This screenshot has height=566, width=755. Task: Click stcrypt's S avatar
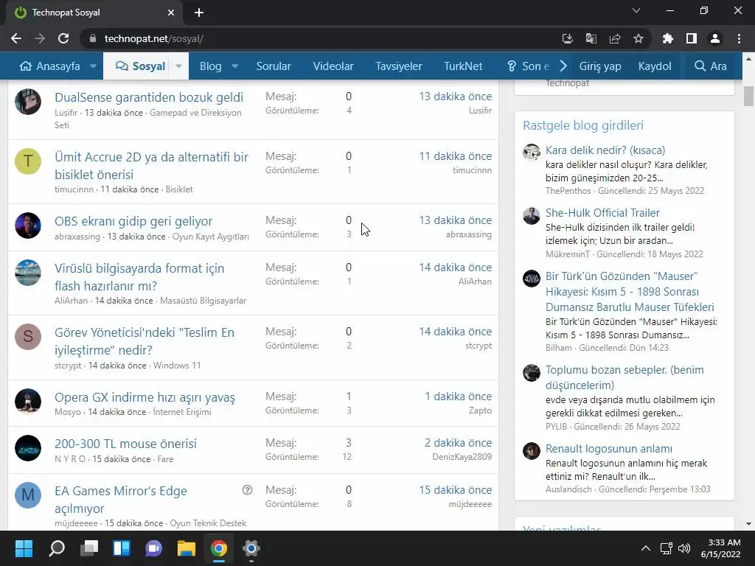click(28, 336)
